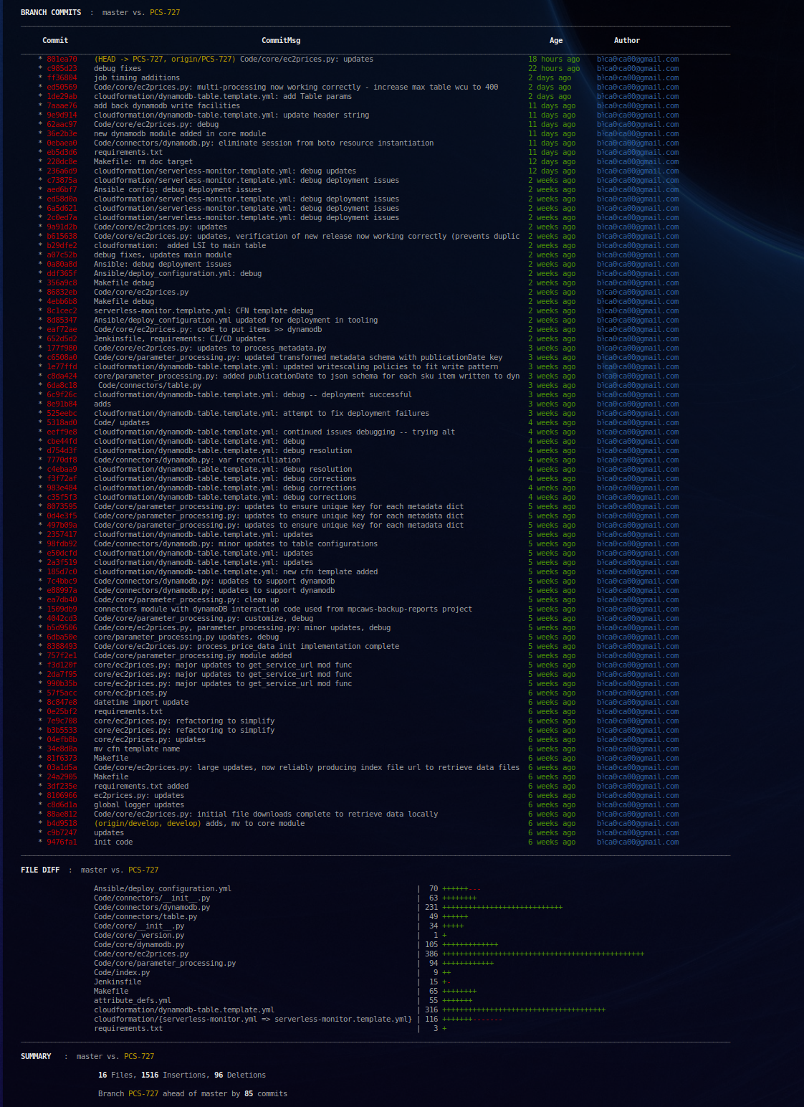The width and height of the screenshot is (804, 1107).
Task: Click the "Commit" column header
Action: (x=55, y=41)
